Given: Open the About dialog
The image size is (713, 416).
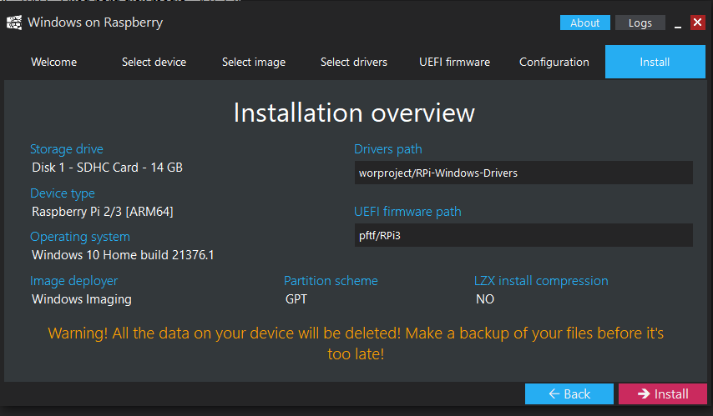Looking at the screenshot, I should coord(584,23).
